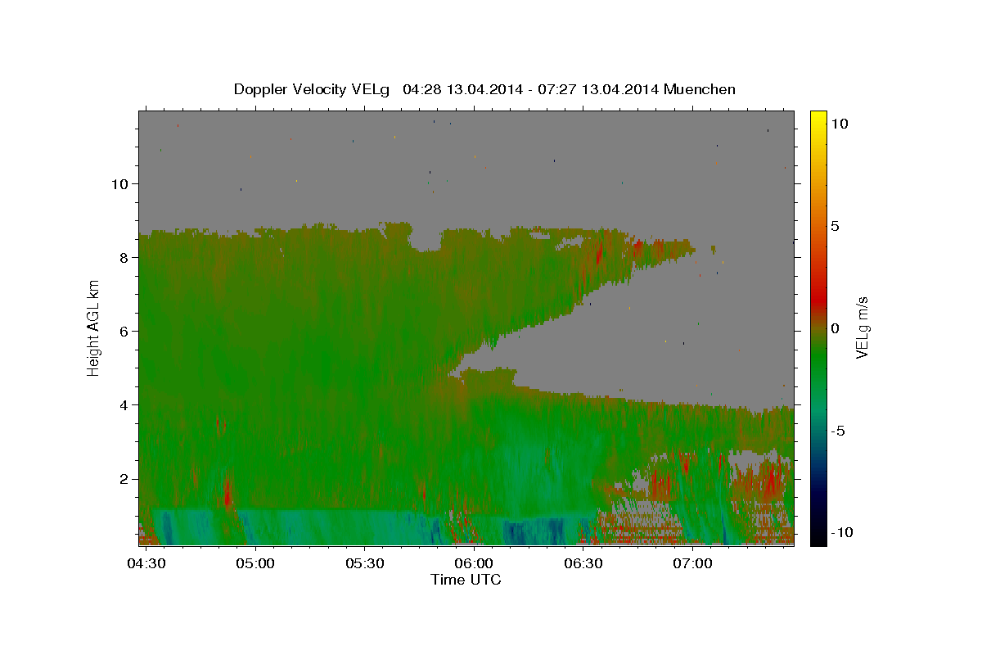Viewport: 982px width, 655px height.
Task: Click the '05:30' time tick label
Action: click(364, 564)
